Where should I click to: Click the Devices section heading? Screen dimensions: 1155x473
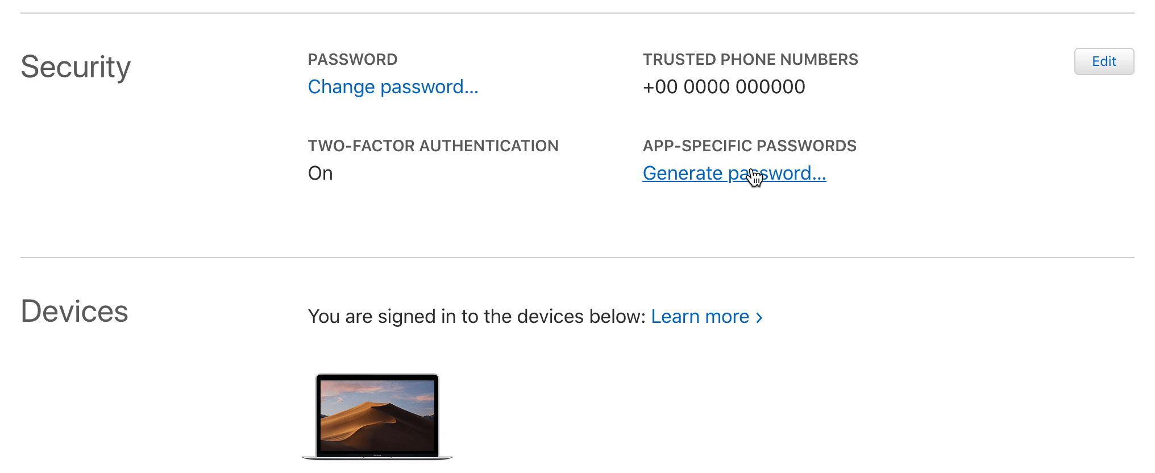(74, 312)
